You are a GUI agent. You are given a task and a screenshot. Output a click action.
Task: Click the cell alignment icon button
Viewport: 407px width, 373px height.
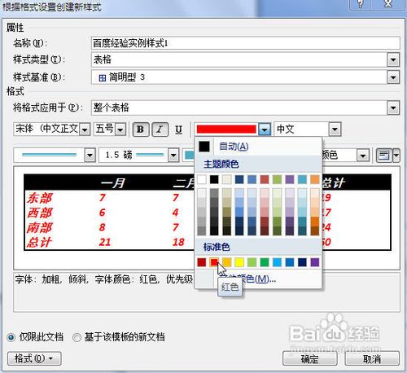384,156
